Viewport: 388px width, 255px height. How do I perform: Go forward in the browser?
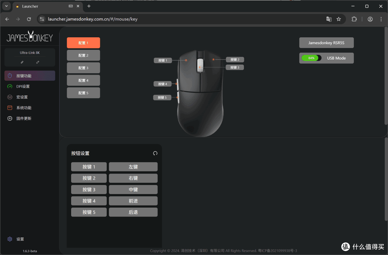[x=18, y=19]
